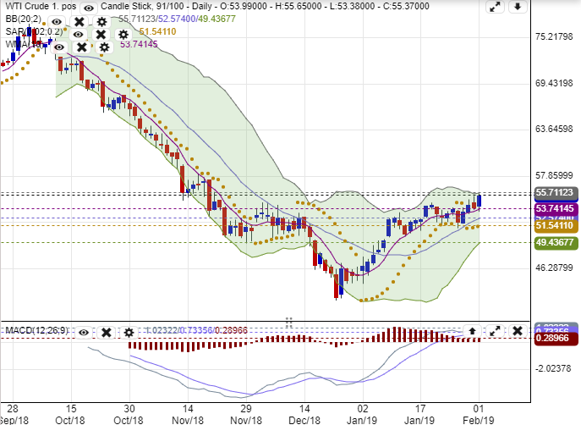Image resolution: width=581 pixels, height=425 pixels.
Task: Delete the SAR indicator from the chart
Action: pyautogui.click(x=100, y=35)
